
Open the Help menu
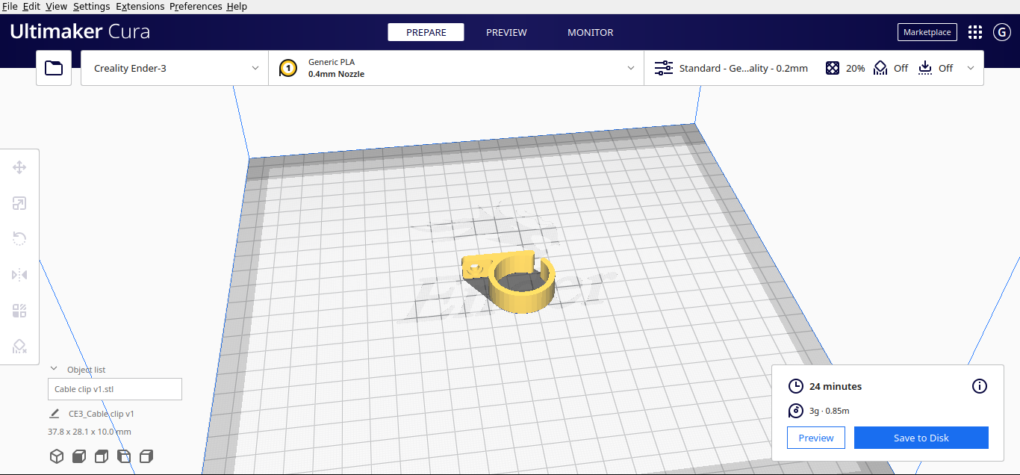[237, 6]
